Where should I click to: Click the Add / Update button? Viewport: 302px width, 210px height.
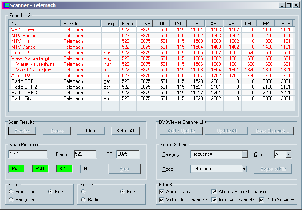(181, 131)
